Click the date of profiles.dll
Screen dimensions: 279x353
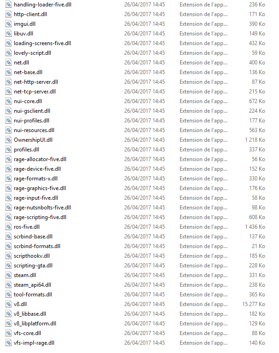145,150
